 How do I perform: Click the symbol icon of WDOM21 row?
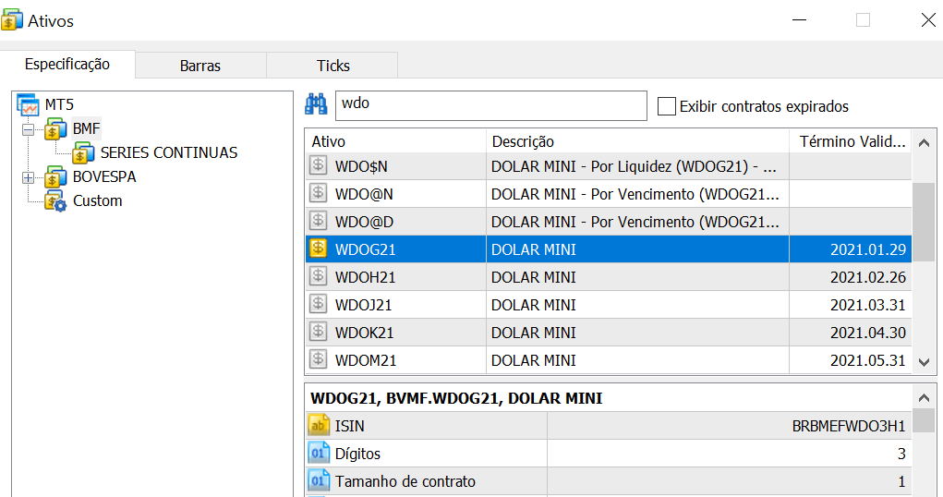click(318, 359)
